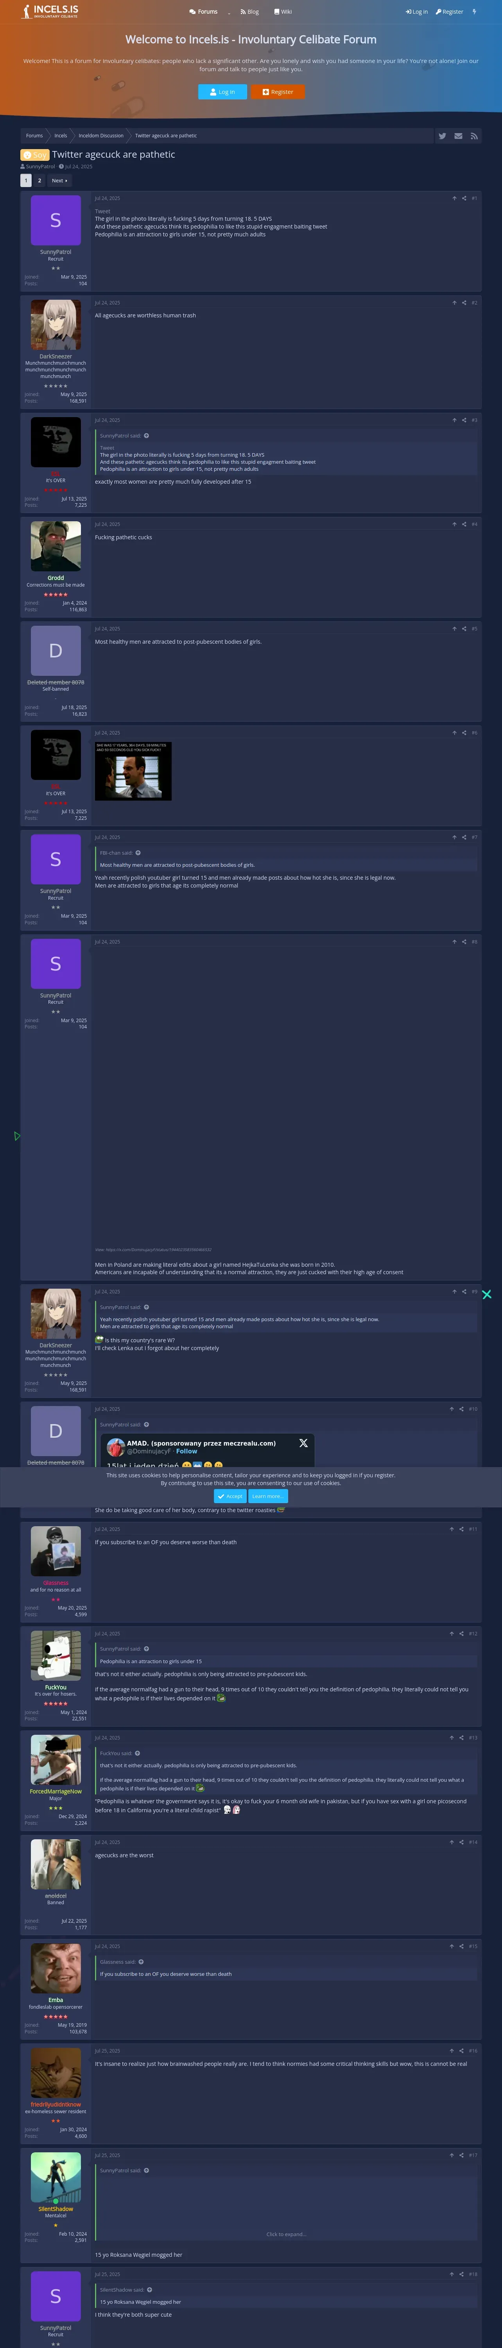Viewport: 502px width, 2348px height.
Task: Open the What's new lightning icon
Action: click(x=474, y=12)
